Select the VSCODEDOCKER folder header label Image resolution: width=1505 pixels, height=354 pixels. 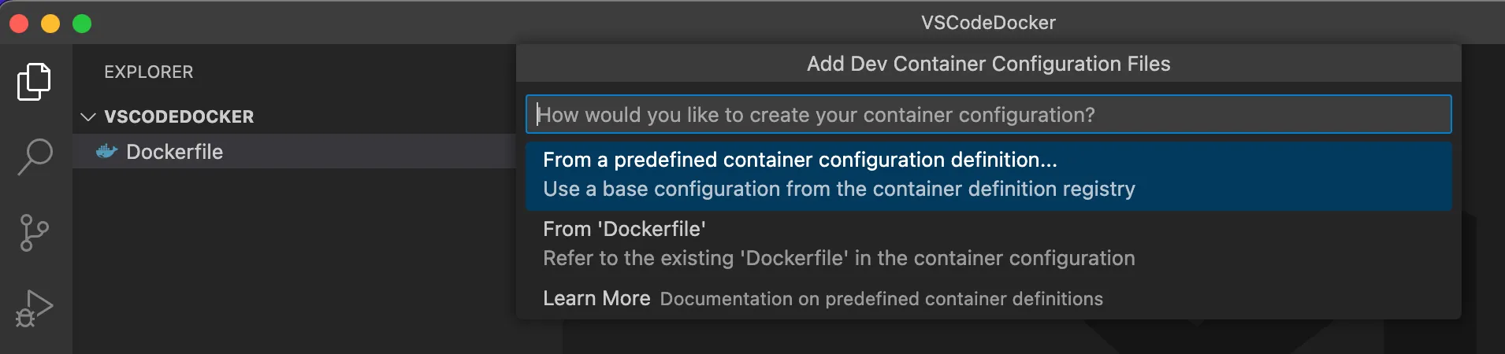pyautogui.click(x=179, y=116)
